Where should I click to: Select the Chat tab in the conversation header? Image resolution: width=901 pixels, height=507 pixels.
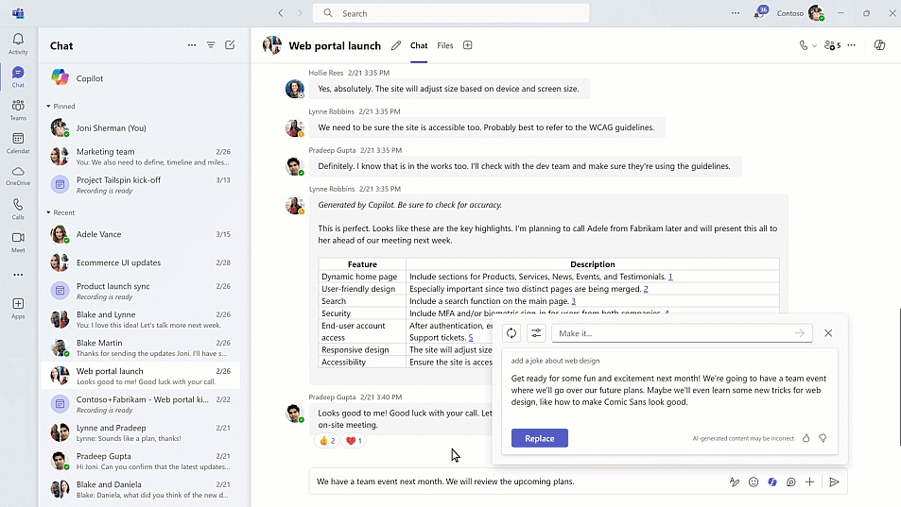(x=419, y=45)
